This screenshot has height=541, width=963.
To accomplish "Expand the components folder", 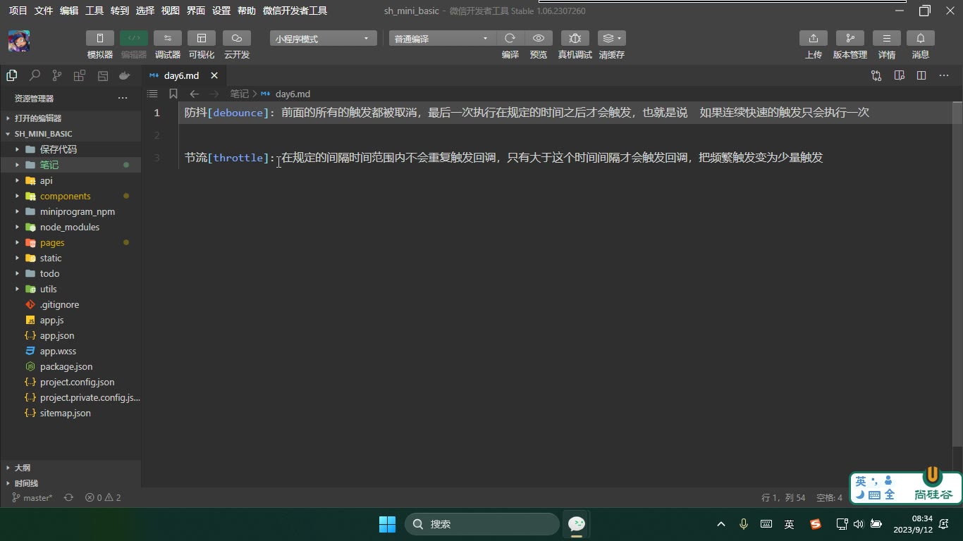I will click(x=70, y=196).
